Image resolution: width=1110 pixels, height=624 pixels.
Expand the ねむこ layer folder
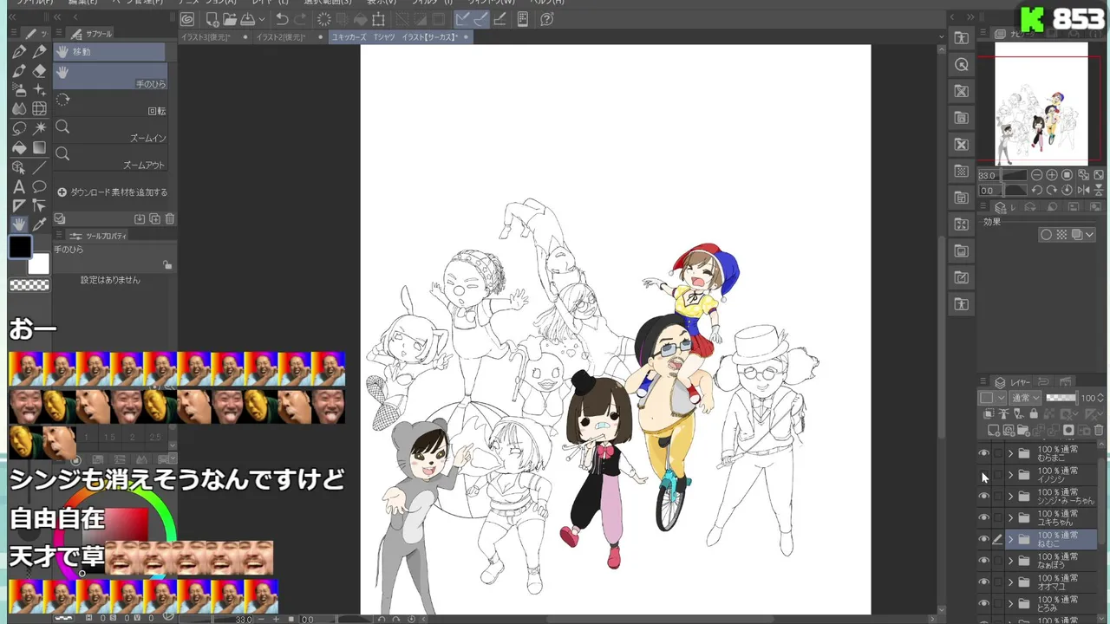pos(1010,539)
